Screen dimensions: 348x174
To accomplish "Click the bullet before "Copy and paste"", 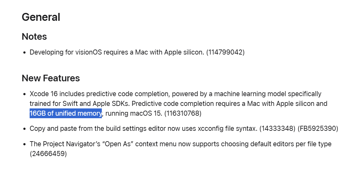I will click(25, 129).
